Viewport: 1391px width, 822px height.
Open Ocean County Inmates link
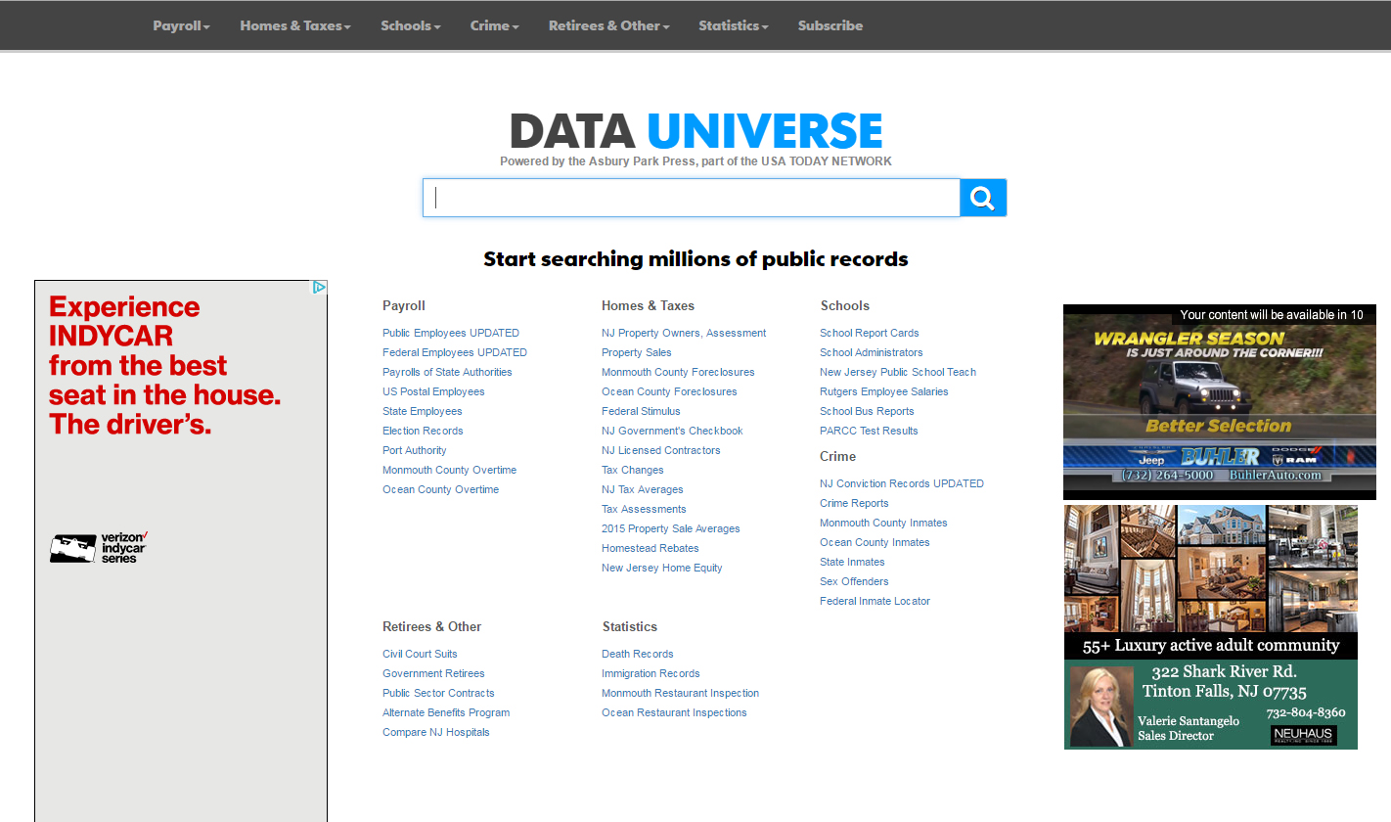click(x=875, y=542)
